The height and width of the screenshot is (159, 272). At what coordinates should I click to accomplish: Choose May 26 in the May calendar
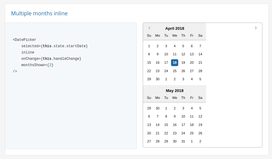click(200, 133)
